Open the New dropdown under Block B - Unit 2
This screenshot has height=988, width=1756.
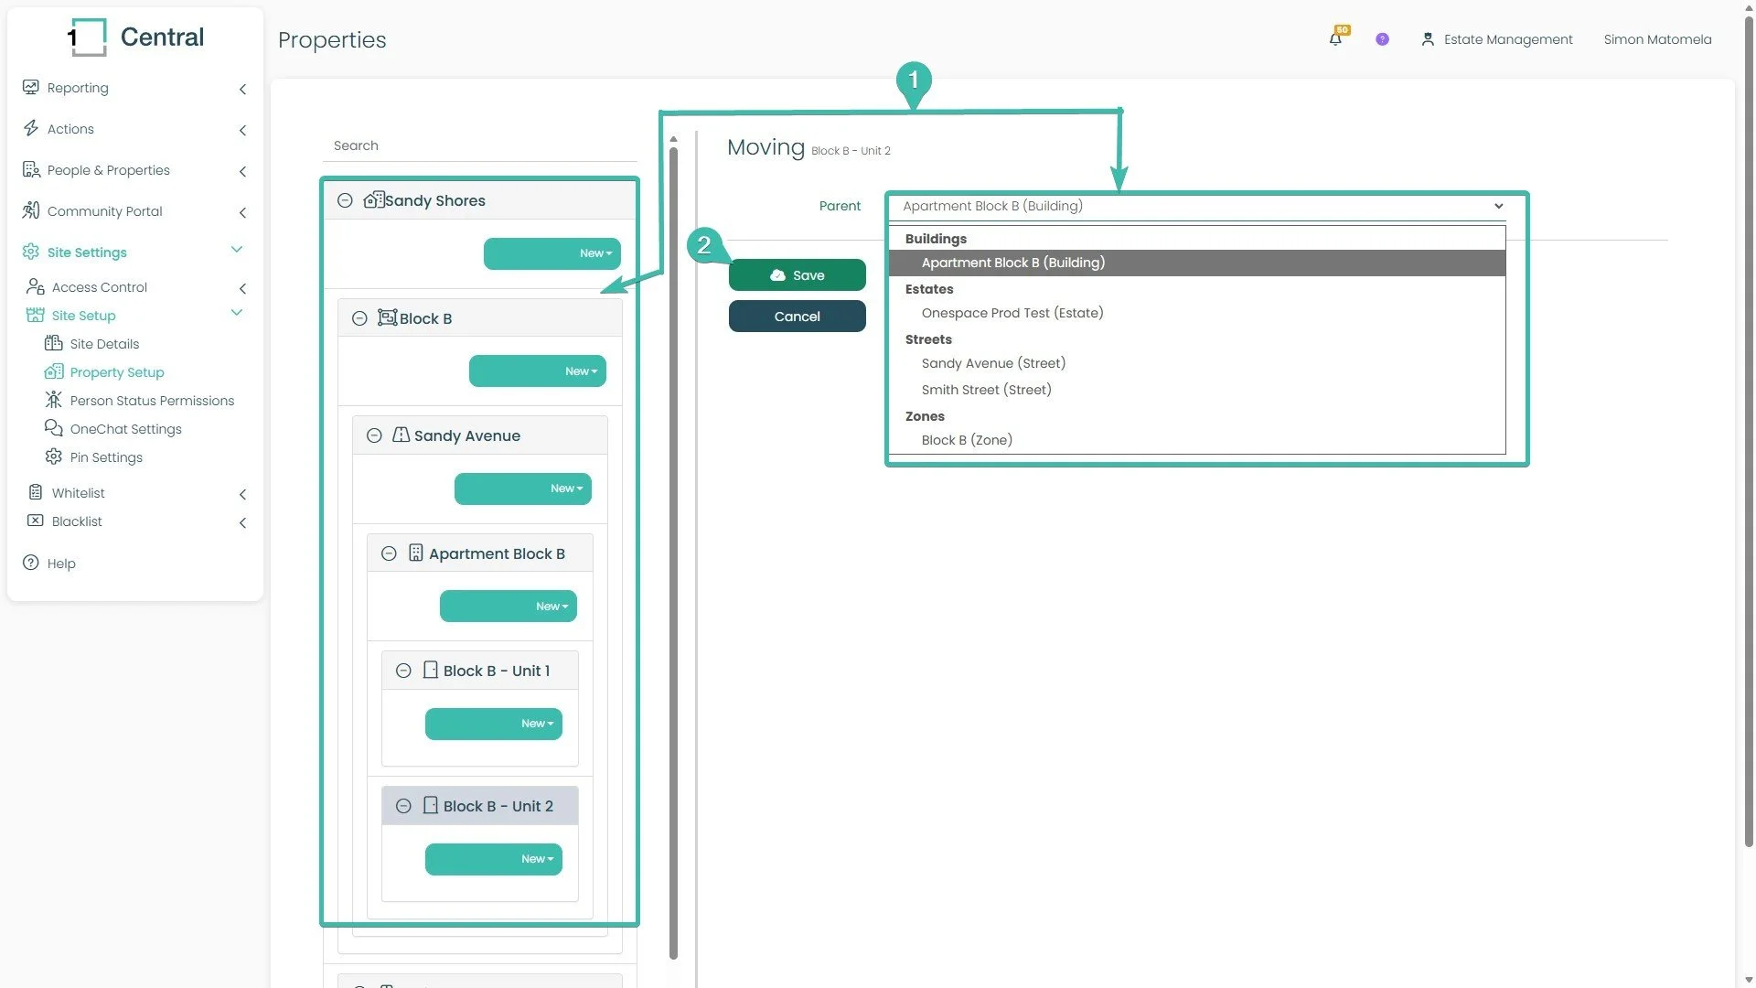pyautogui.click(x=494, y=859)
